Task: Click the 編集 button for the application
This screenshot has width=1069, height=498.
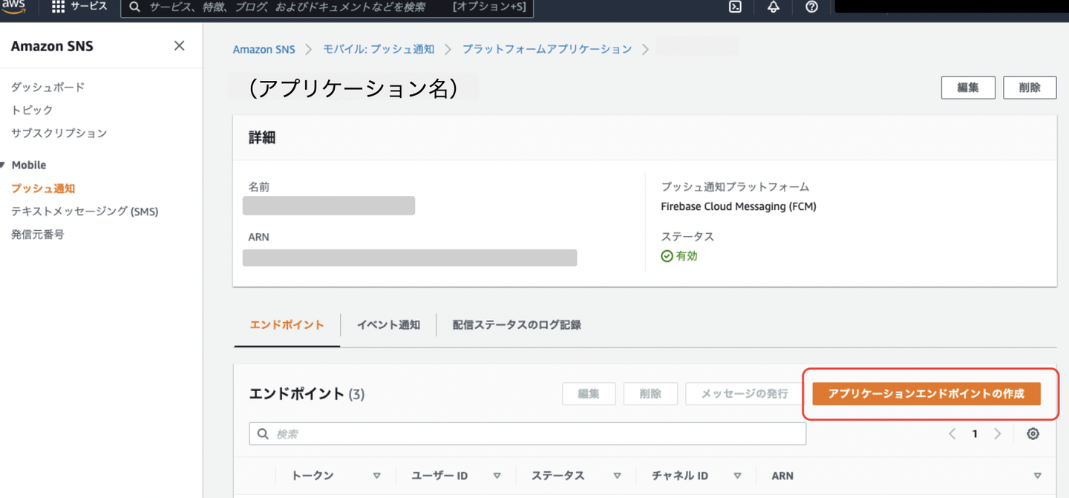Action: (x=967, y=88)
